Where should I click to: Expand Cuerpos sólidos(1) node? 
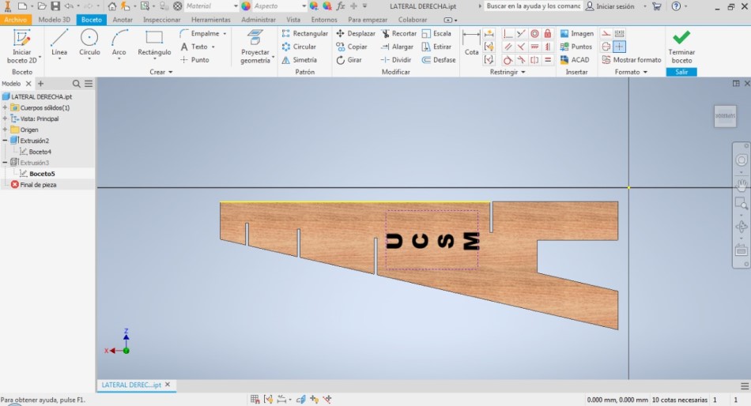click(x=5, y=107)
